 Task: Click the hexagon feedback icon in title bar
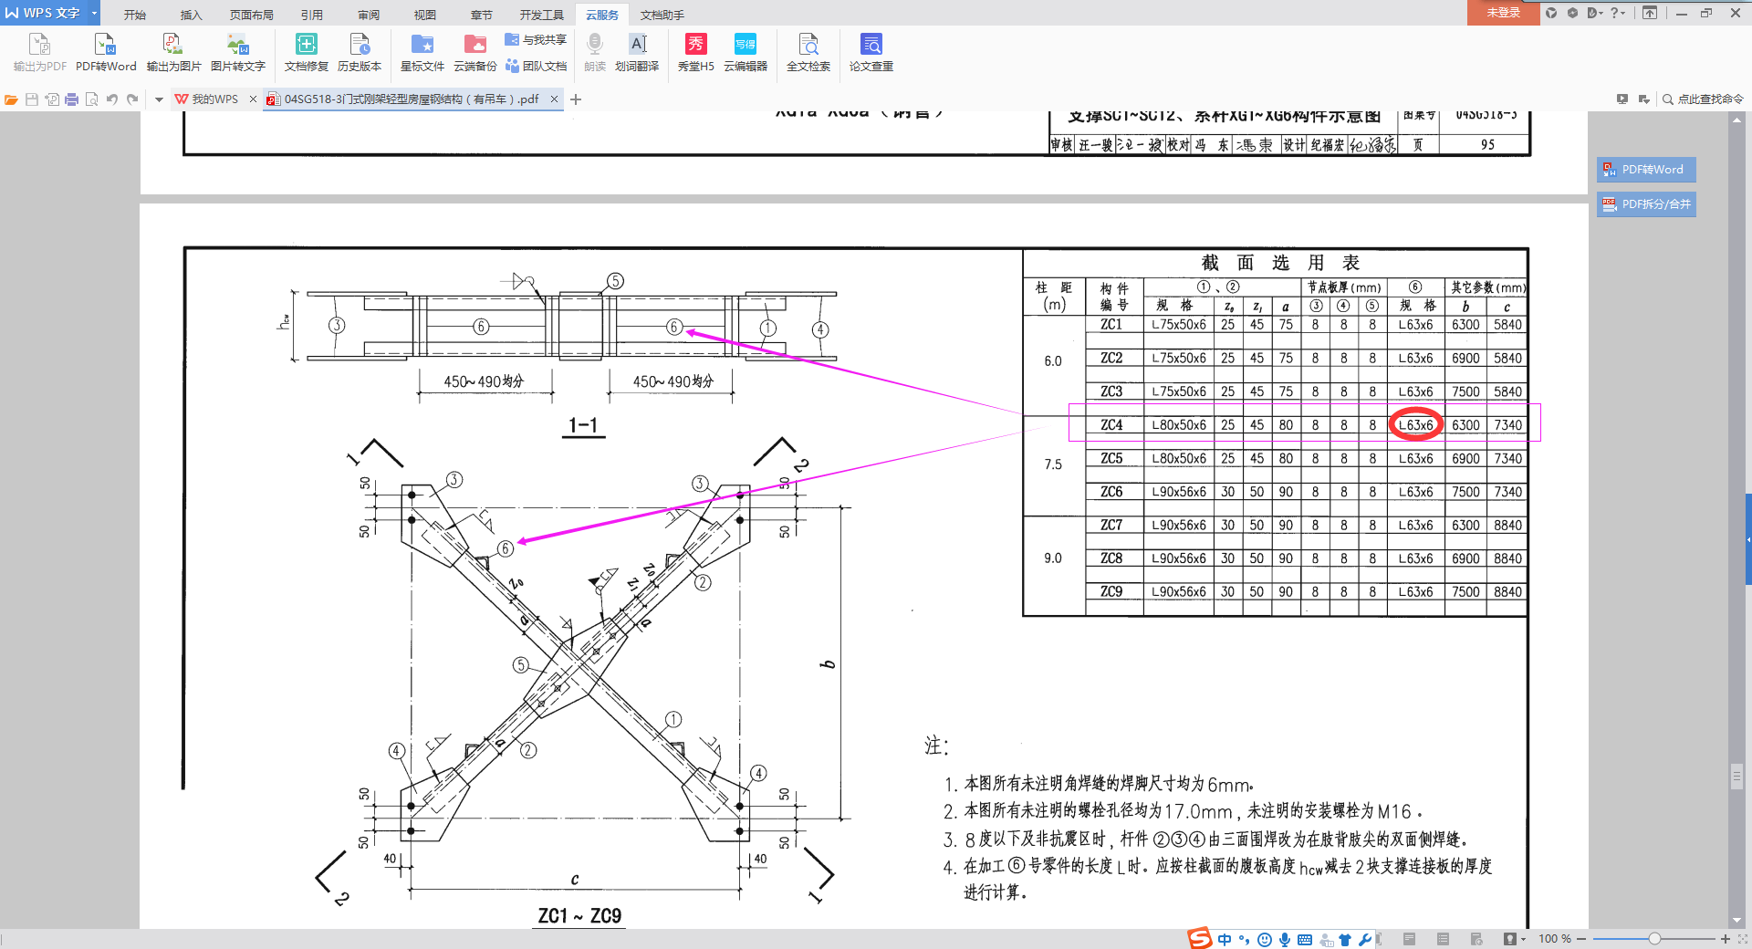tap(1572, 13)
